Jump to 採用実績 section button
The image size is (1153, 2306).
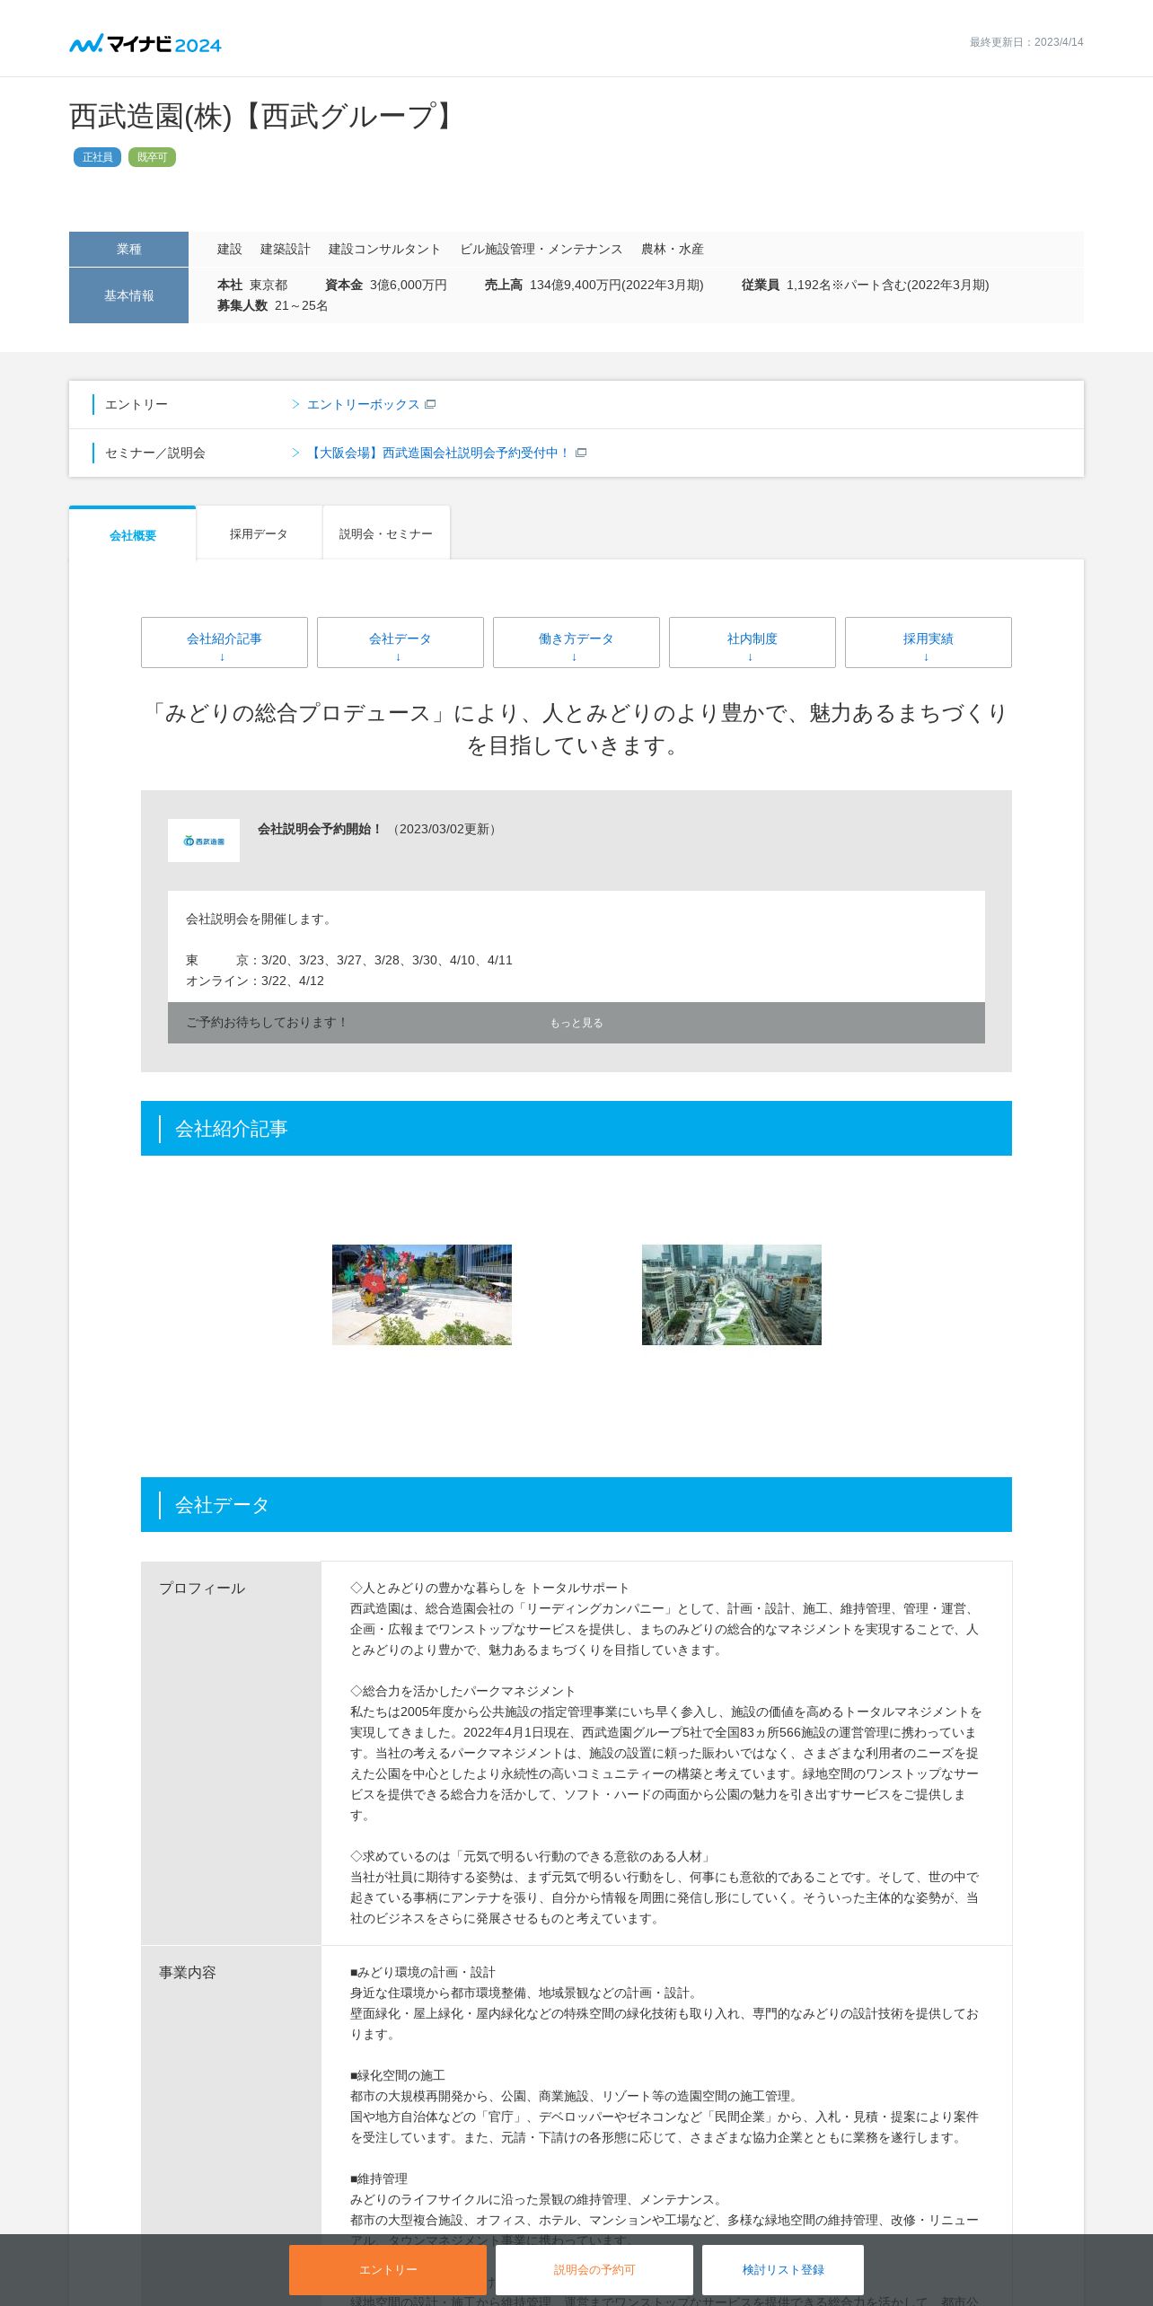[x=929, y=643]
